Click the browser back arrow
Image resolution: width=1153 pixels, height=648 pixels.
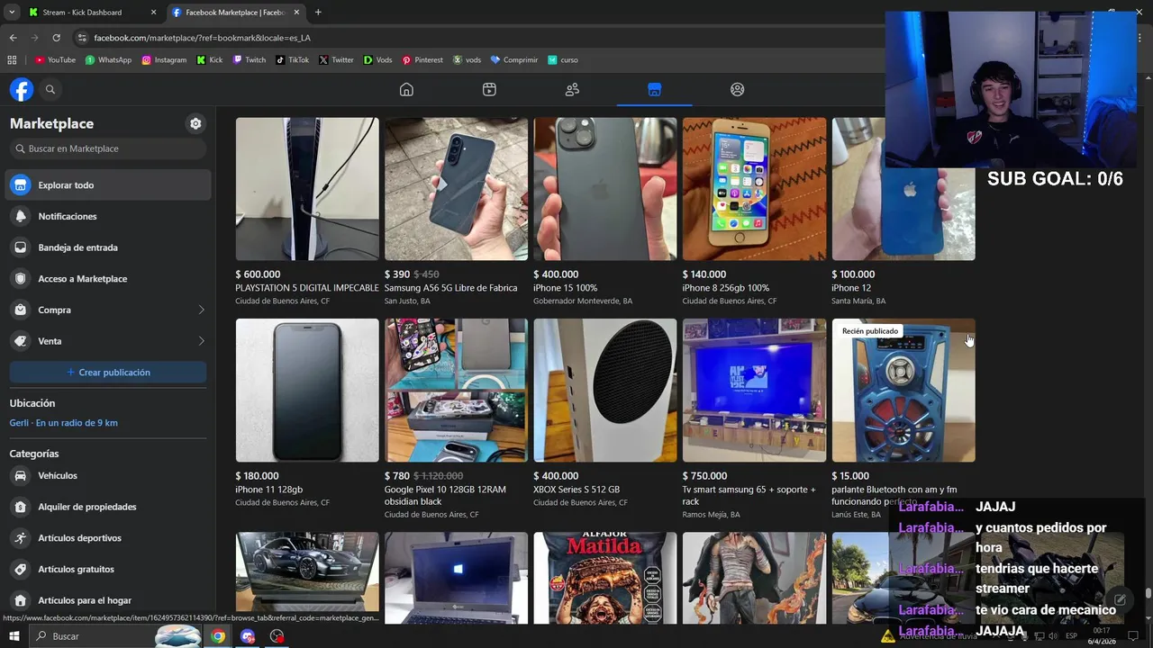coord(13,38)
